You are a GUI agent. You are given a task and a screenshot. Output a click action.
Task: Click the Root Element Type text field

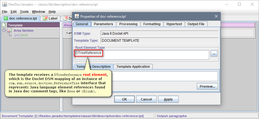pyautogui.click(x=155, y=55)
